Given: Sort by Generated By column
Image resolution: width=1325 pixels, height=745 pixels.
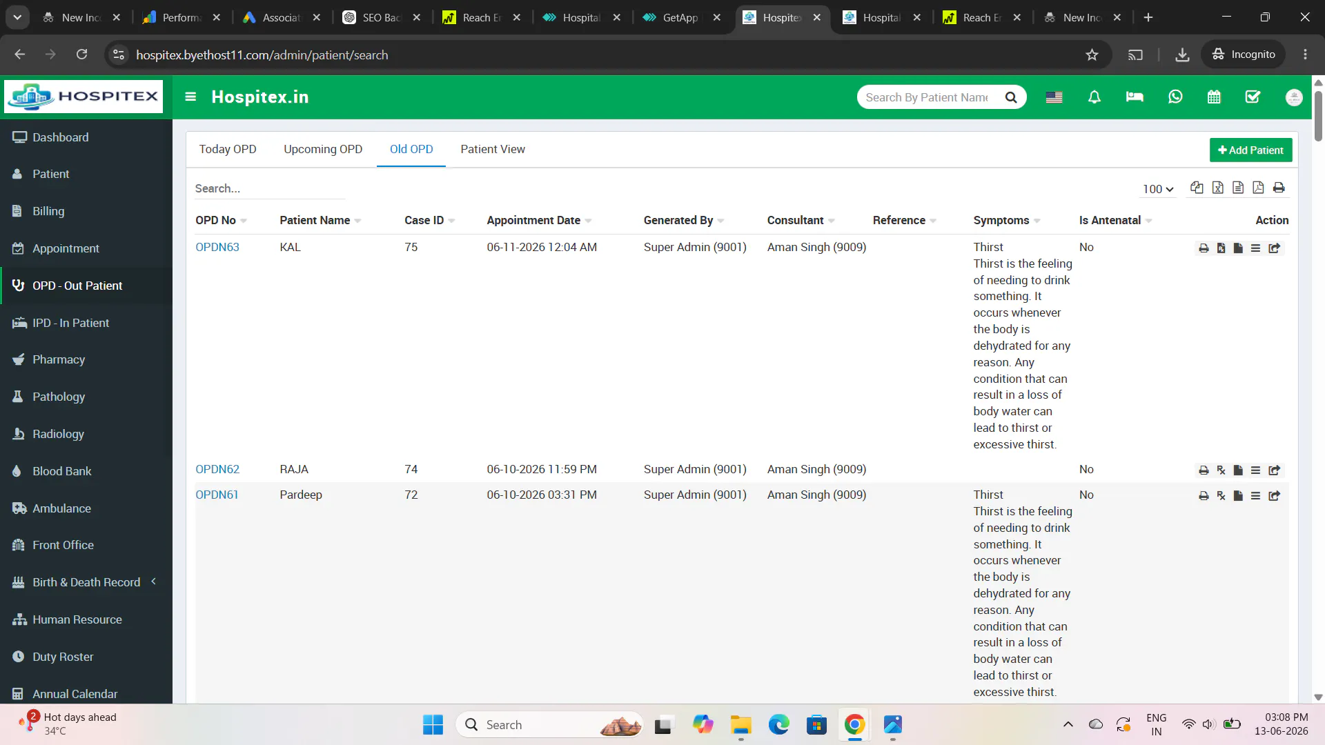Looking at the screenshot, I should point(684,220).
